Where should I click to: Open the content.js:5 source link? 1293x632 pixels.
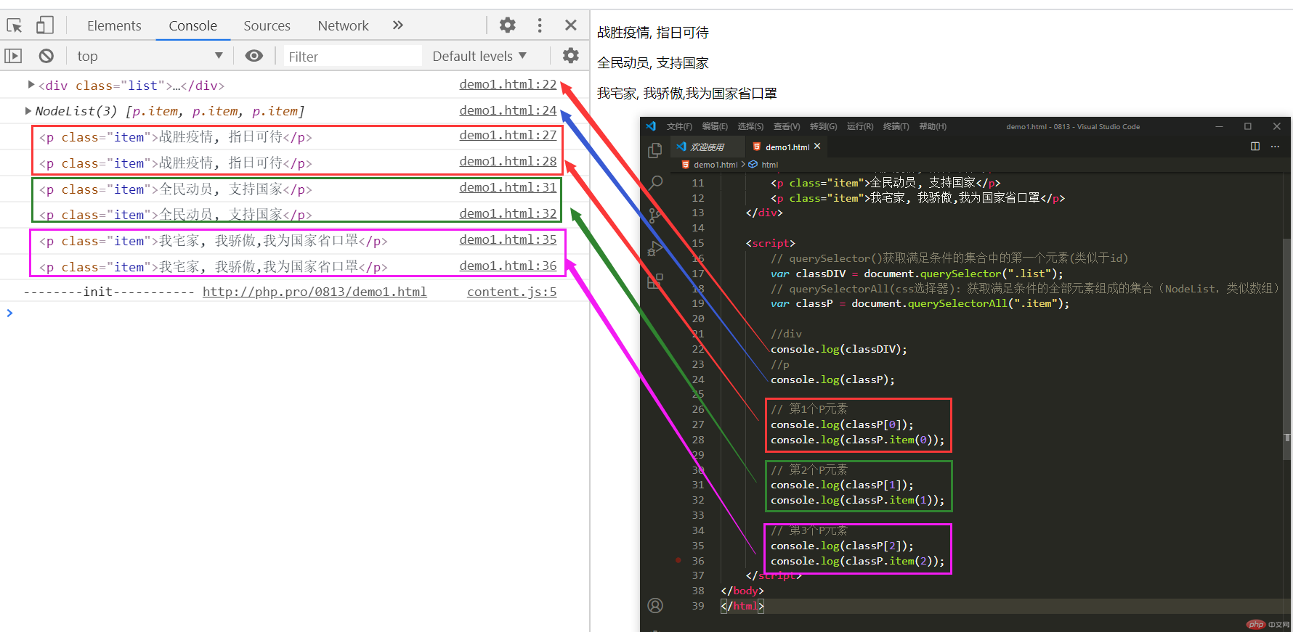click(511, 292)
